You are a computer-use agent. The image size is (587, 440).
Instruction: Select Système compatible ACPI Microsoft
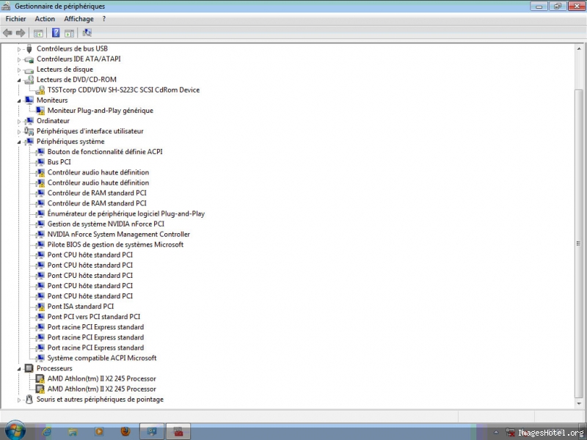[x=102, y=358]
